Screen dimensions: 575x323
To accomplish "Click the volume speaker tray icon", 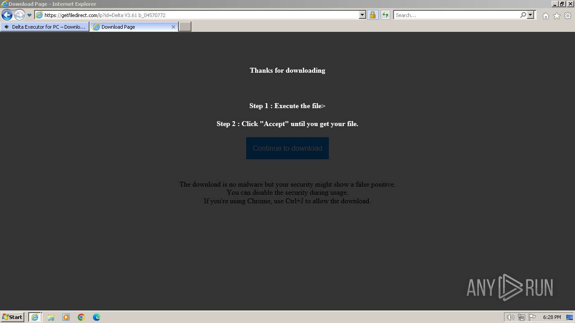I will (x=510, y=317).
